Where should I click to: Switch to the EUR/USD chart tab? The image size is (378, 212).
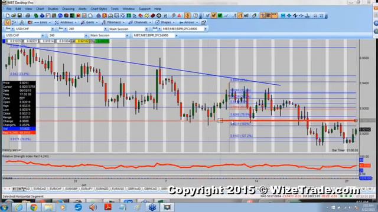pyautogui.click(x=118, y=189)
